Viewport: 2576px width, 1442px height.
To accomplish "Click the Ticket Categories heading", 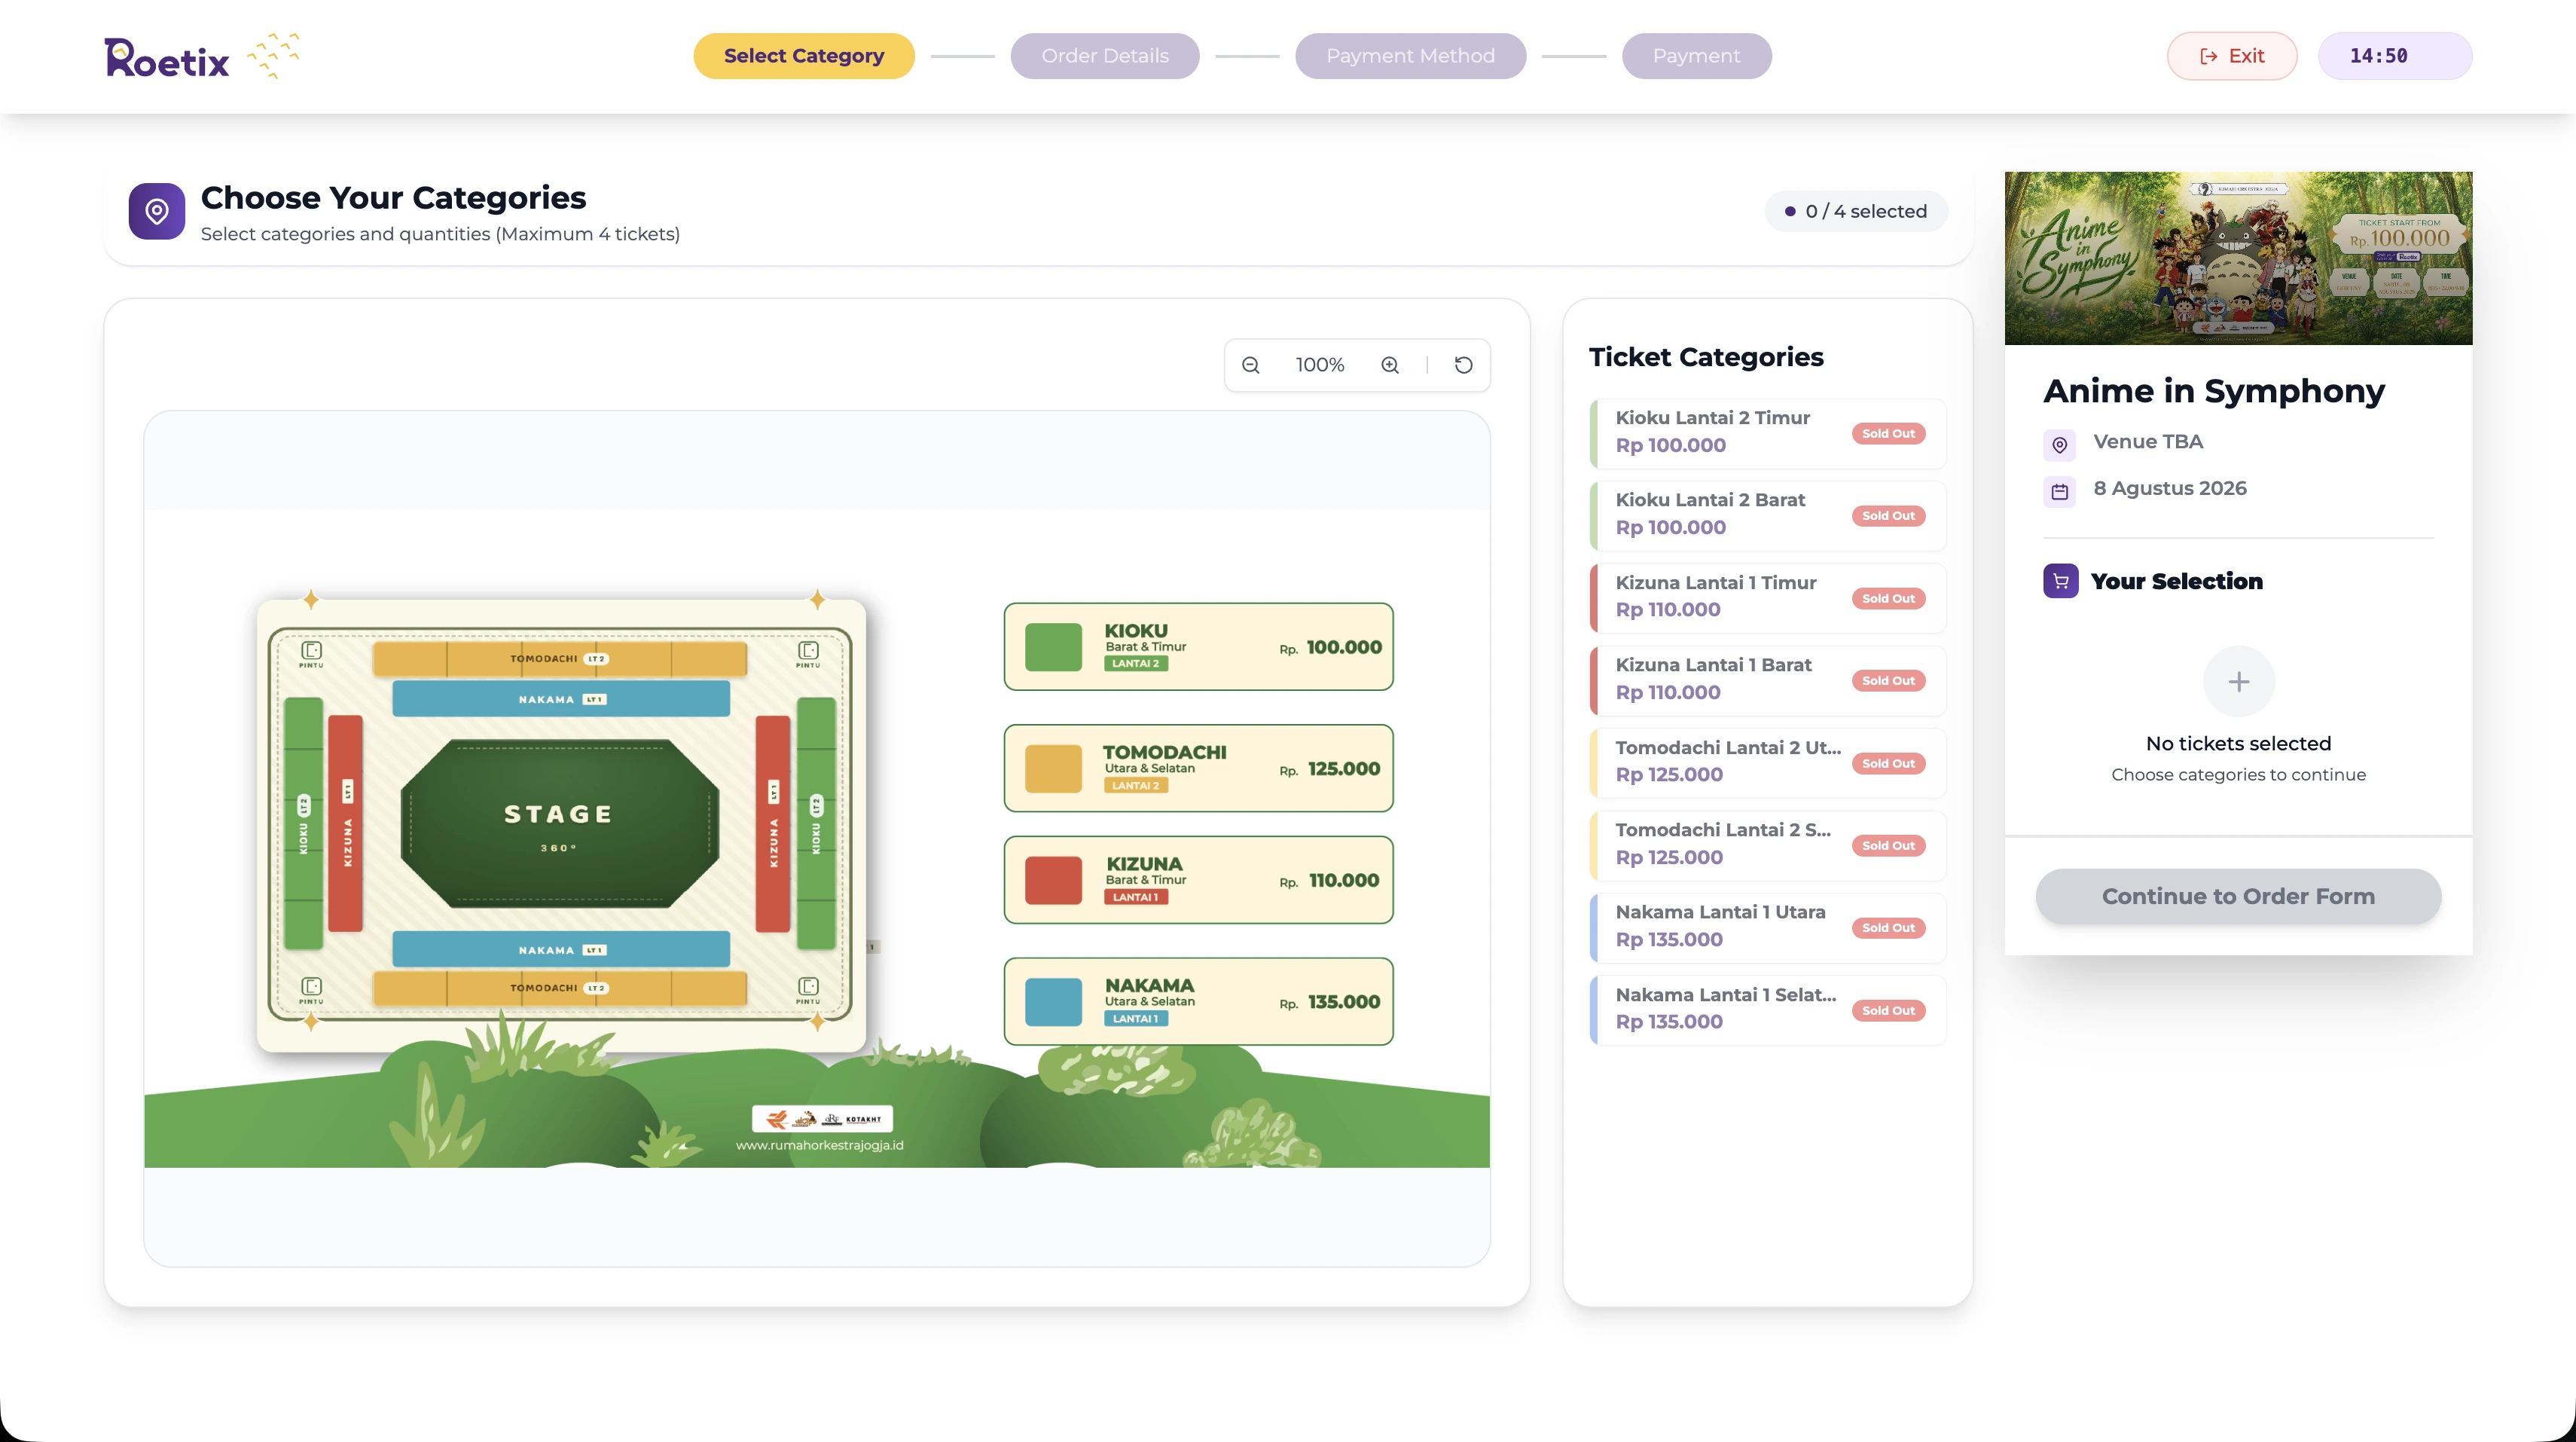I will point(1706,357).
